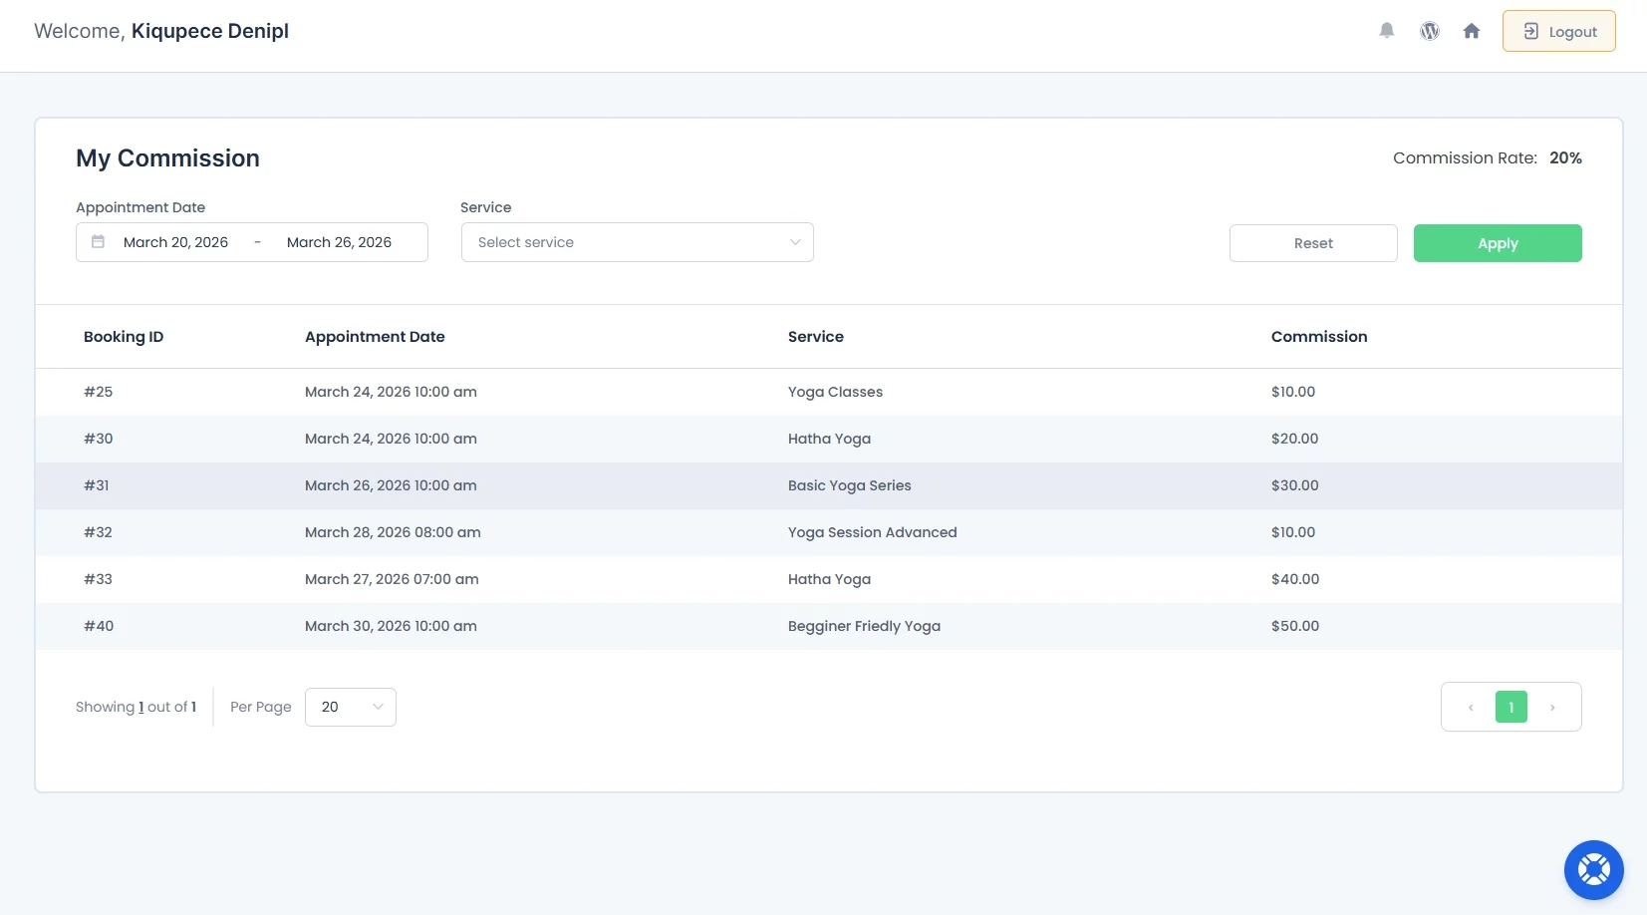
Task: Reset the commission filters
Action: click(1312, 243)
